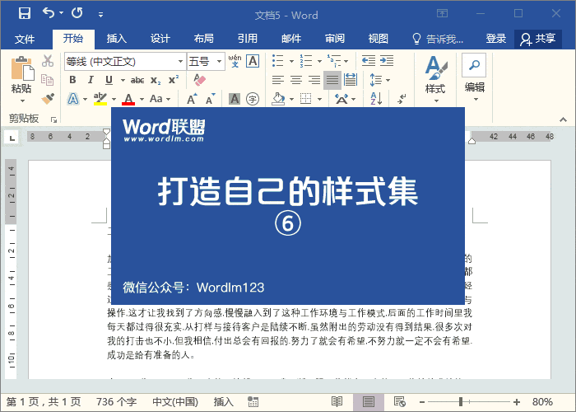Toggle strikethrough formatting

[x=137, y=80]
